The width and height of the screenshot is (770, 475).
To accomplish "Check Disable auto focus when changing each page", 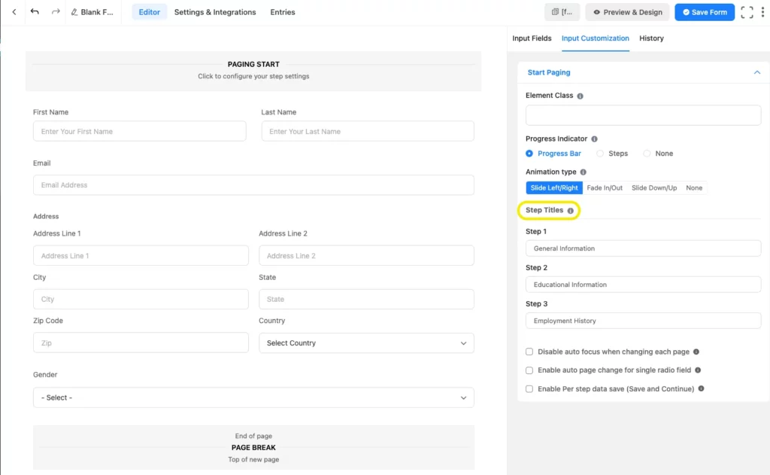I will 529,352.
